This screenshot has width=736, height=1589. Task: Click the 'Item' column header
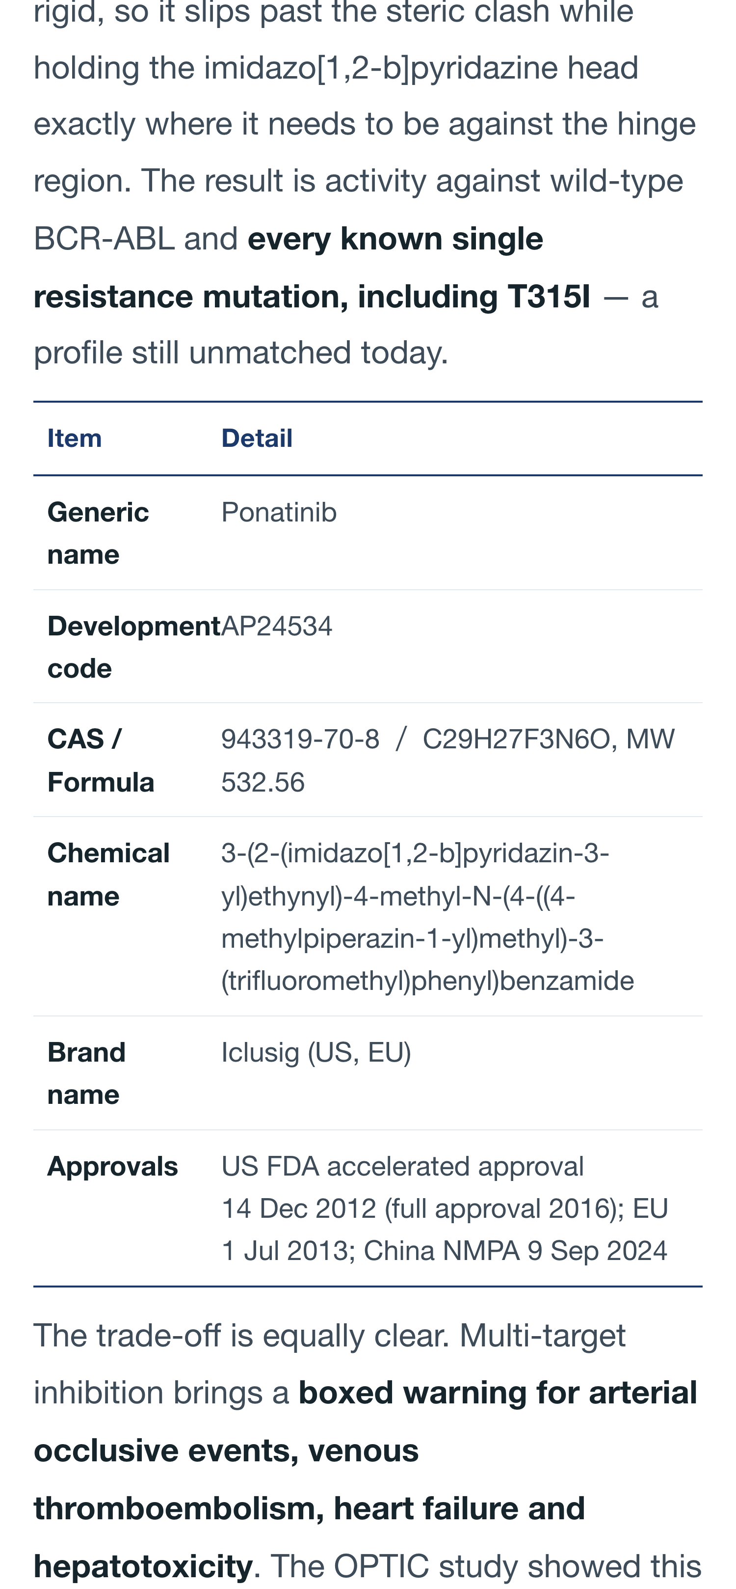75,438
